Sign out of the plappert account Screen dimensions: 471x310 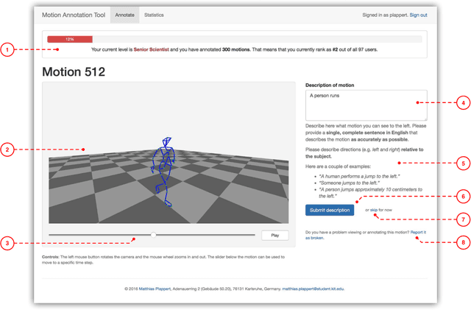[x=417, y=15]
